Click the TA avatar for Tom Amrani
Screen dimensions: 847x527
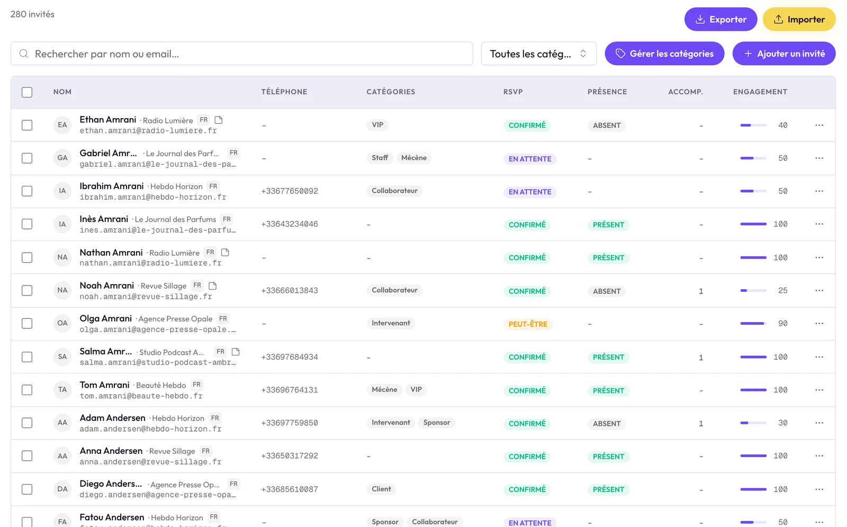tap(62, 390)
